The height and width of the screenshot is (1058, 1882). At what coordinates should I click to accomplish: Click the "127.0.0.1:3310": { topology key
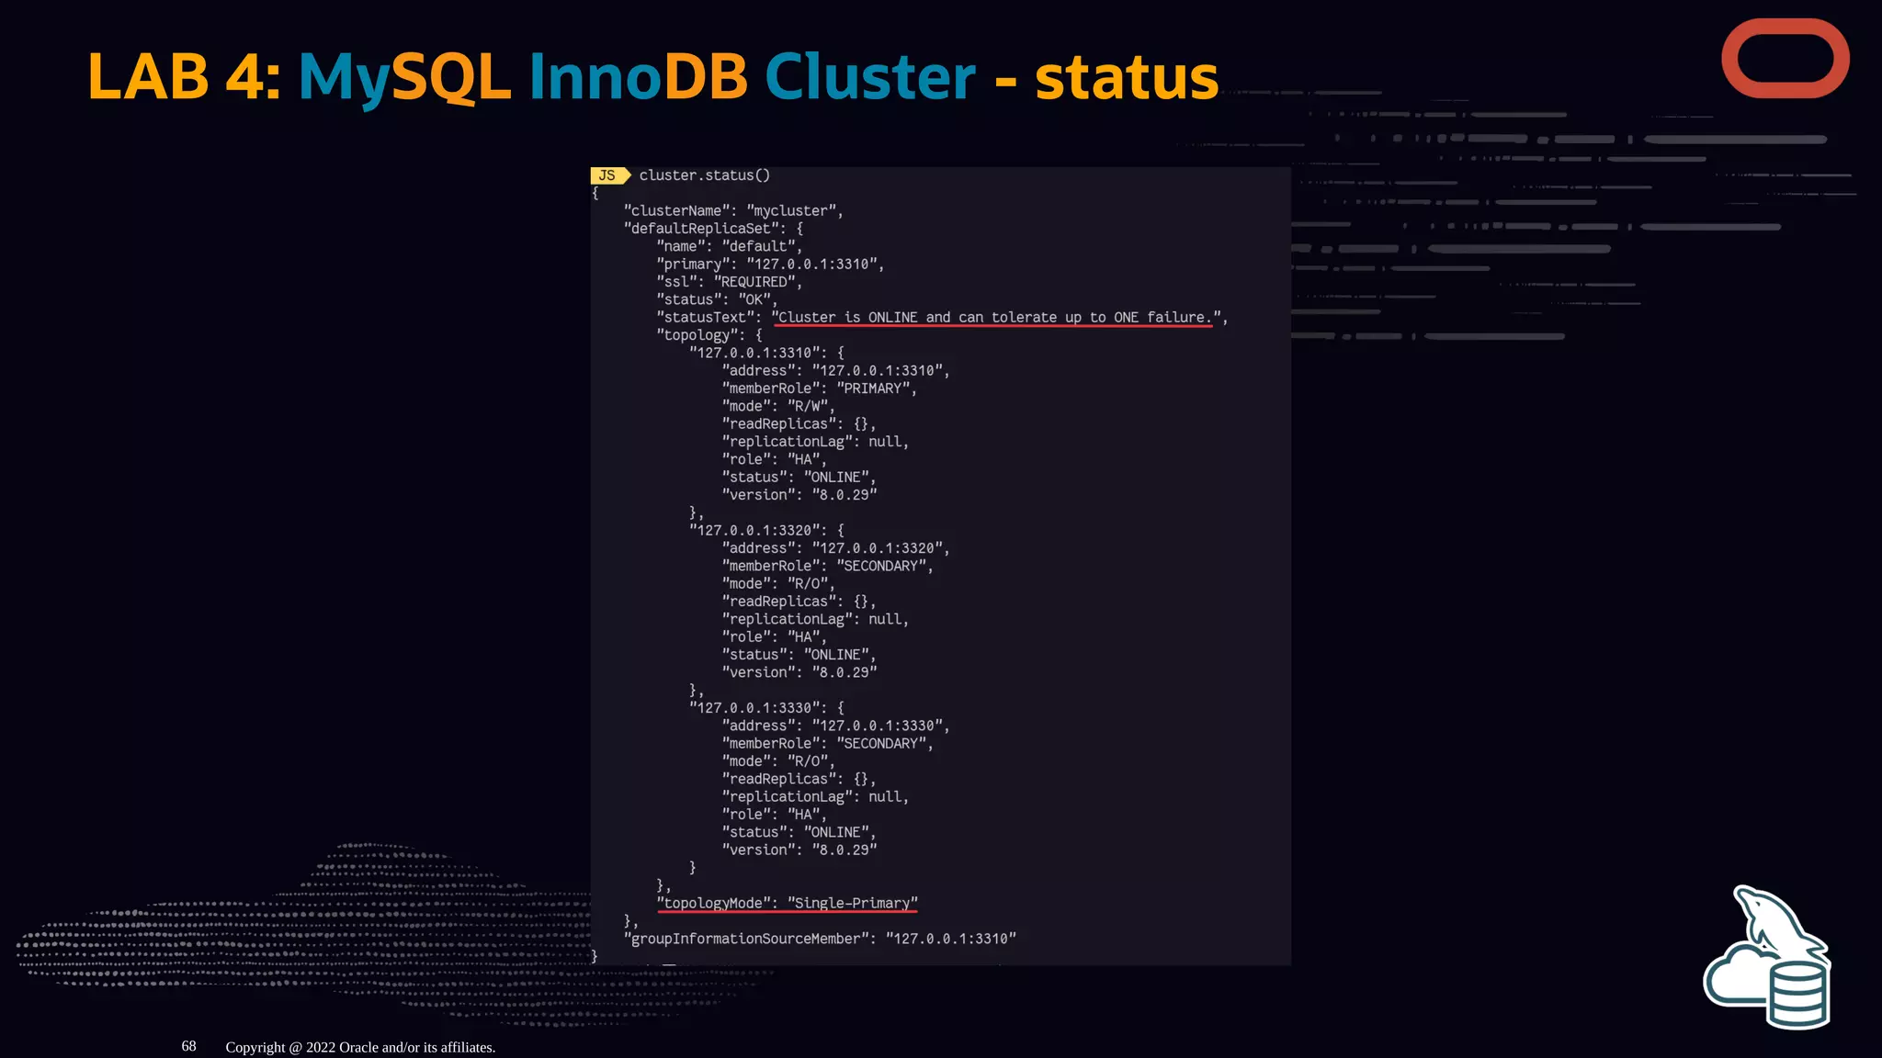point(766,353)
